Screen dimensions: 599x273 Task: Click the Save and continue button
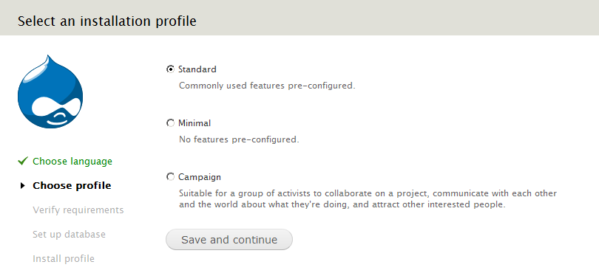click(229, 240)
